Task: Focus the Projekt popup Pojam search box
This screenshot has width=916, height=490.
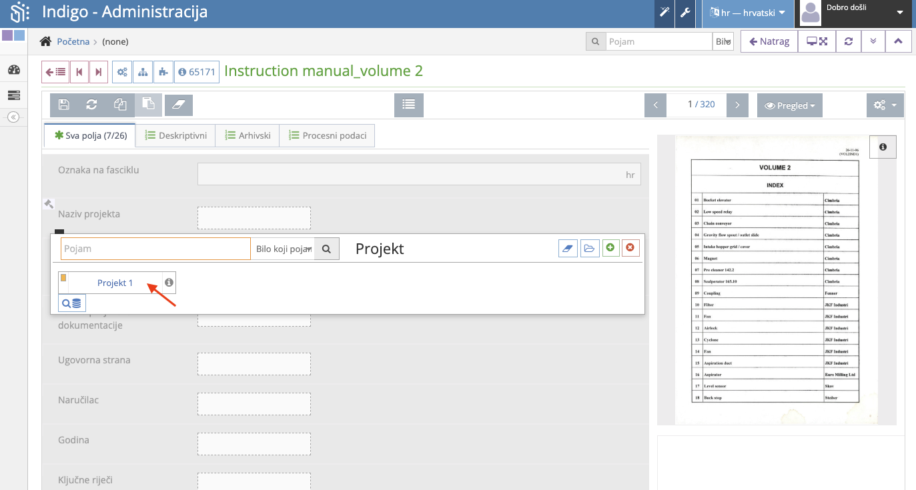Action: point(156,249)
